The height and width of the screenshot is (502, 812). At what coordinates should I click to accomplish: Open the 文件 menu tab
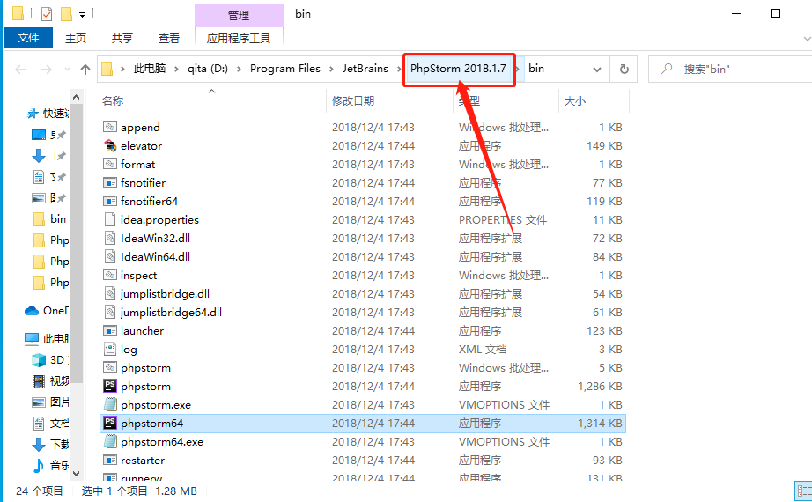pyautogui.click(x=28, y=38)
